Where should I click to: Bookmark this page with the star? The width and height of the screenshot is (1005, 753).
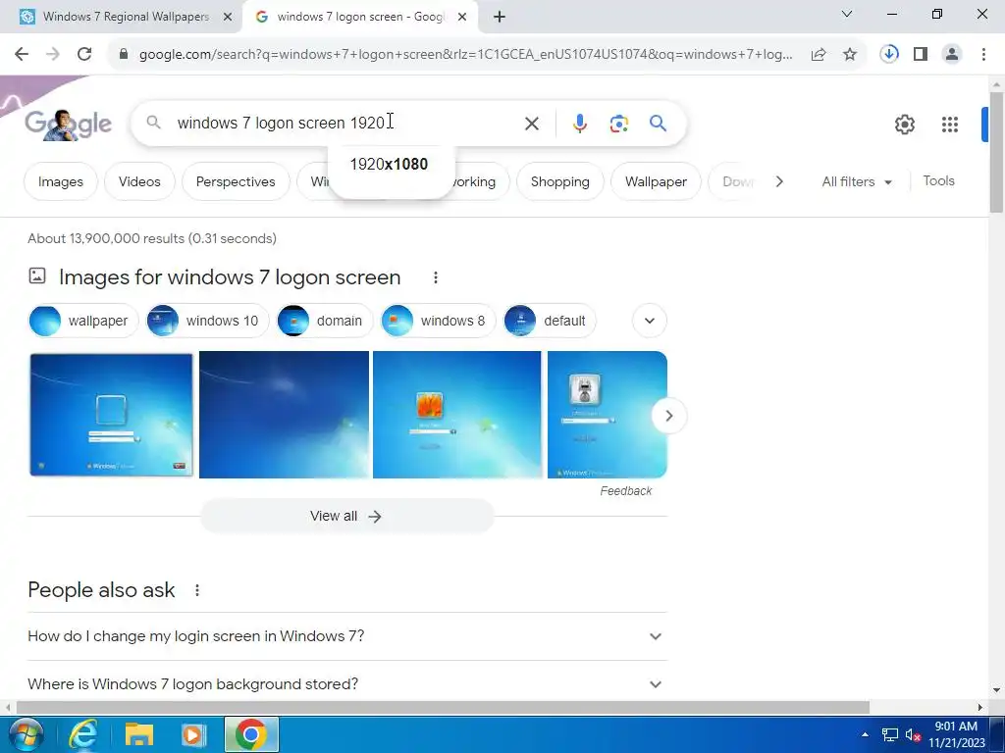pos(850,55)
